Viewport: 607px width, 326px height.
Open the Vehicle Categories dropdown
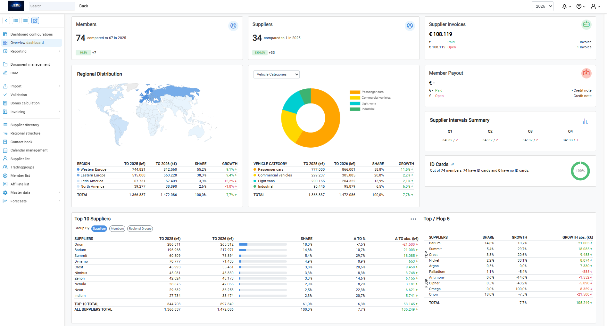[276, 74]
